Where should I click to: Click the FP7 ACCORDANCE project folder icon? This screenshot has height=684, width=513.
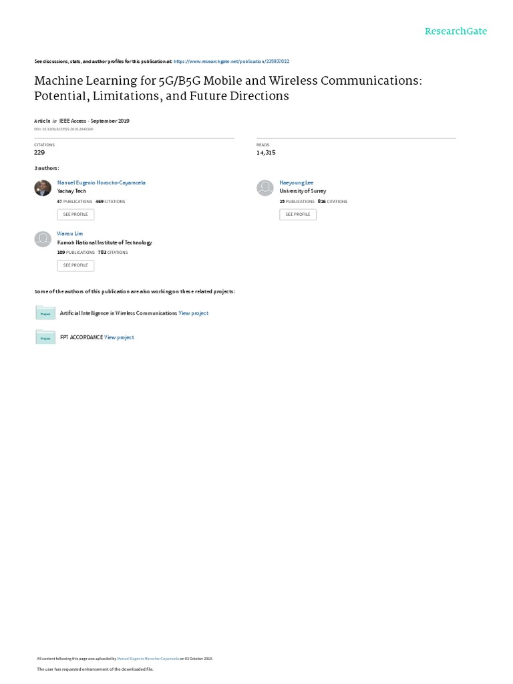pos(45,337)
